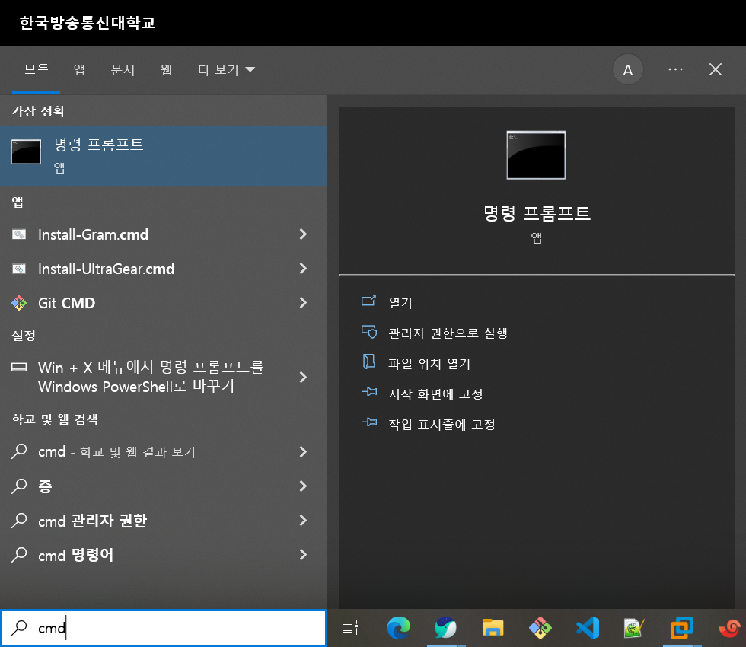Click the search icon beside 'cmd 명령어'

19,555
